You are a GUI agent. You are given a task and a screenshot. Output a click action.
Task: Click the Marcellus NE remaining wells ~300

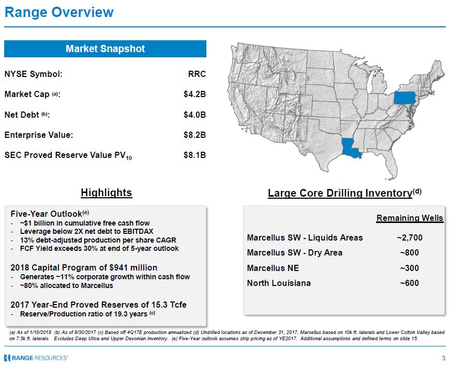pyautogui.click(x=409, y=268)
